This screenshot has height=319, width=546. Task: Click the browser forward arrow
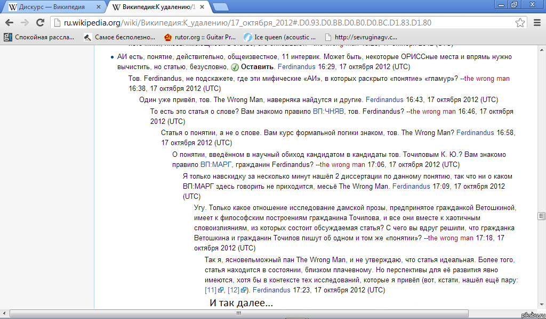[x=25, y=23]
